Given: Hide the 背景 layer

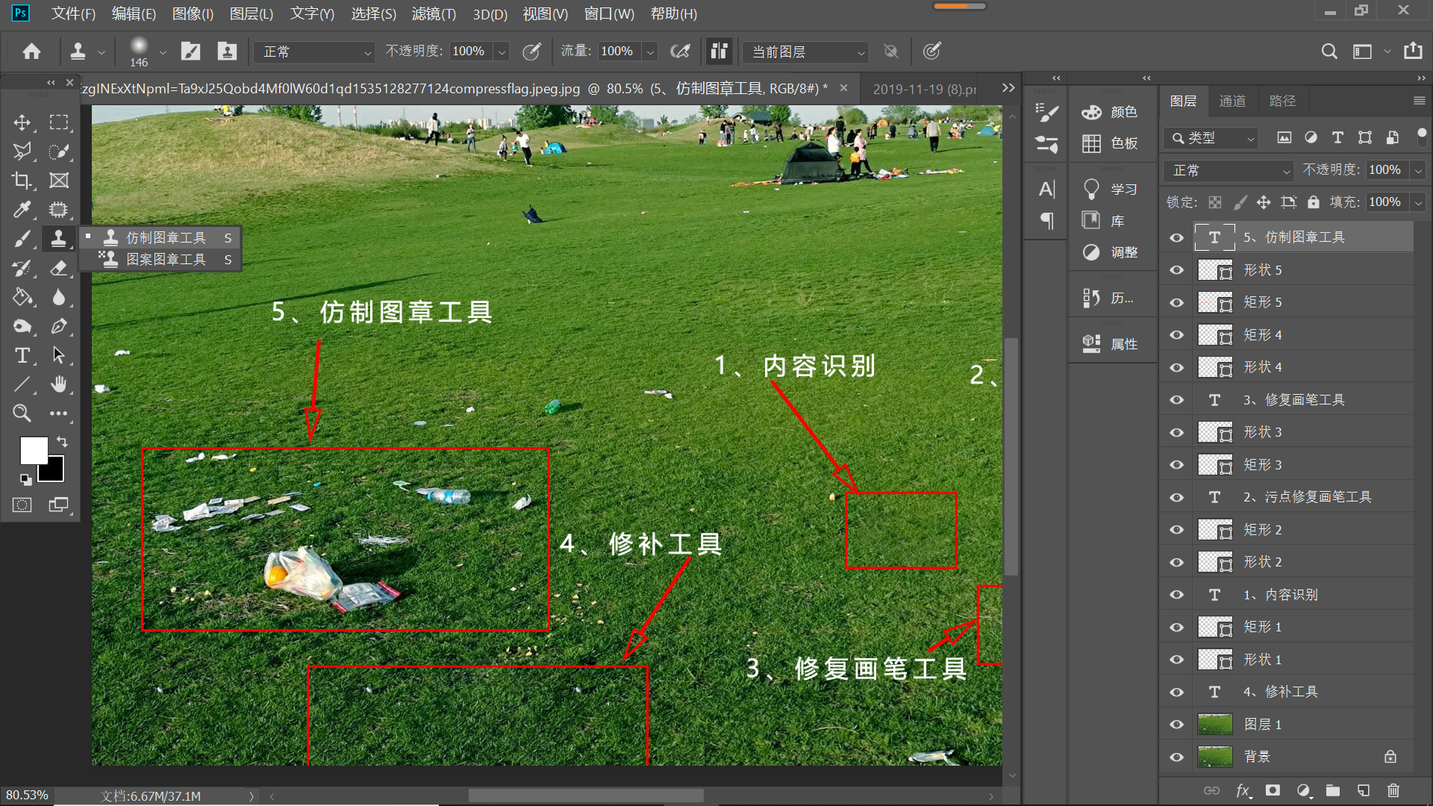Looking at the screenshot, I should point(1177,757).
